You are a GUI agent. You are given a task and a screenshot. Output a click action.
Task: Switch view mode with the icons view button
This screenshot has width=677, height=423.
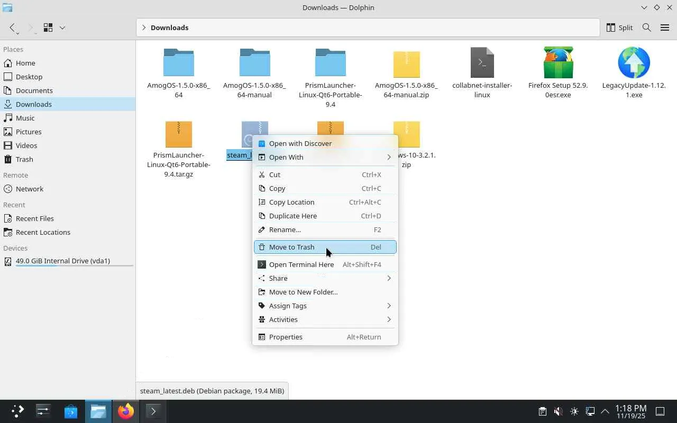[48, 27]
